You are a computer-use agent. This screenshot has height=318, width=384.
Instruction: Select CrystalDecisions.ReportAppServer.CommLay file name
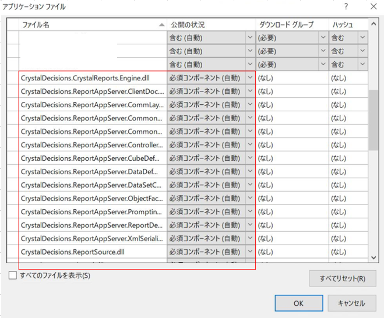93,104
